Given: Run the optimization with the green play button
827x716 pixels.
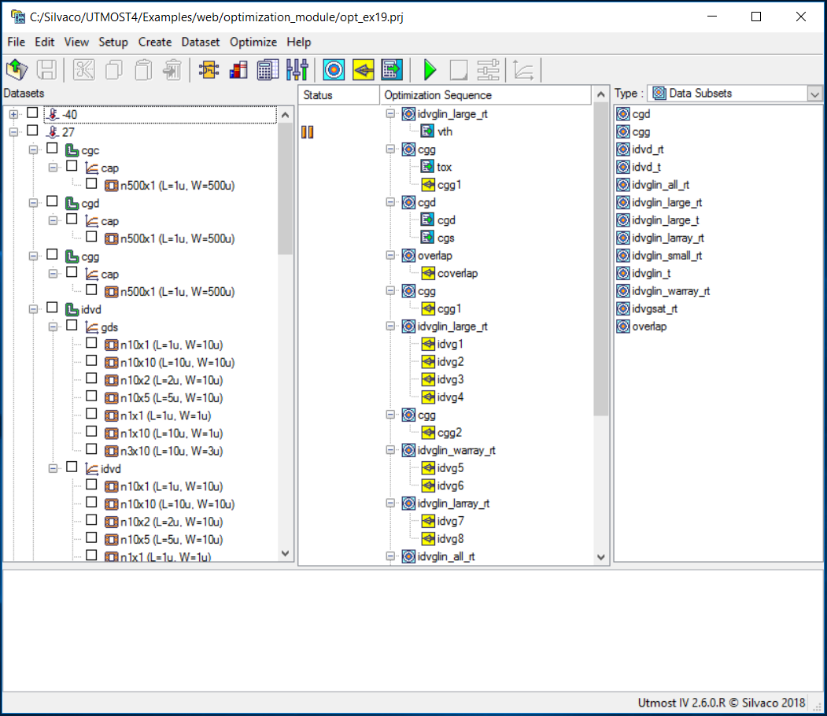Looking at the screenshot, I should pos(430,69).
